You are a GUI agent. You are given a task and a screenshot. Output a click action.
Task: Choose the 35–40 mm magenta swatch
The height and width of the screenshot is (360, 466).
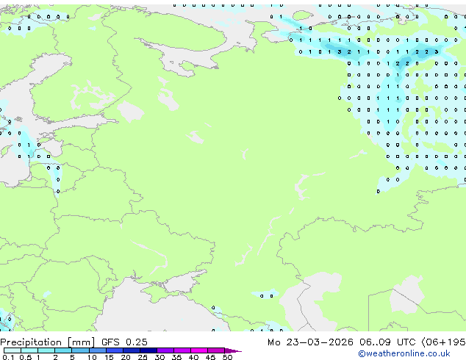[x=182, y=350]
